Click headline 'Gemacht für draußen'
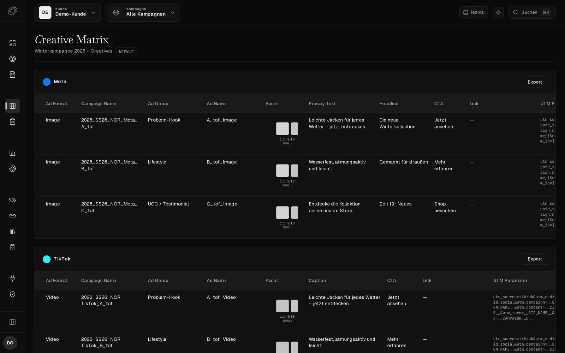The height and width of the screenshot is (353, 565). tap(404, 162)
